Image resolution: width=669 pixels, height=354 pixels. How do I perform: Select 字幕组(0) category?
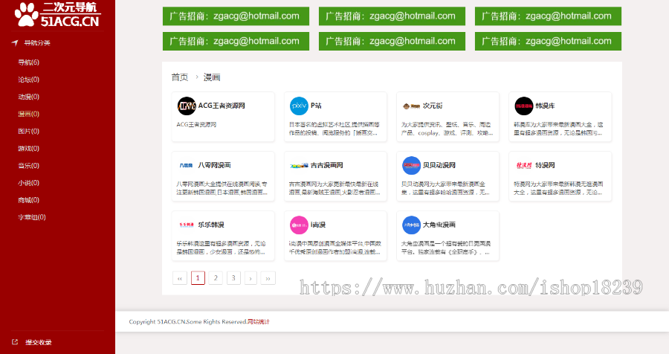(31, 217)
